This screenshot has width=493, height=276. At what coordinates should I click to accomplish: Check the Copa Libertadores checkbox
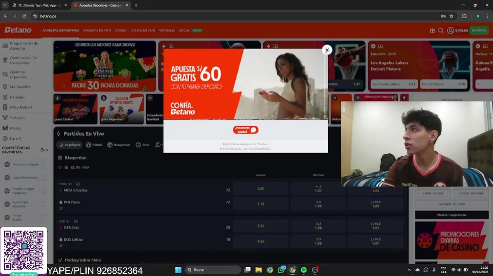click(x=43, y=178)
